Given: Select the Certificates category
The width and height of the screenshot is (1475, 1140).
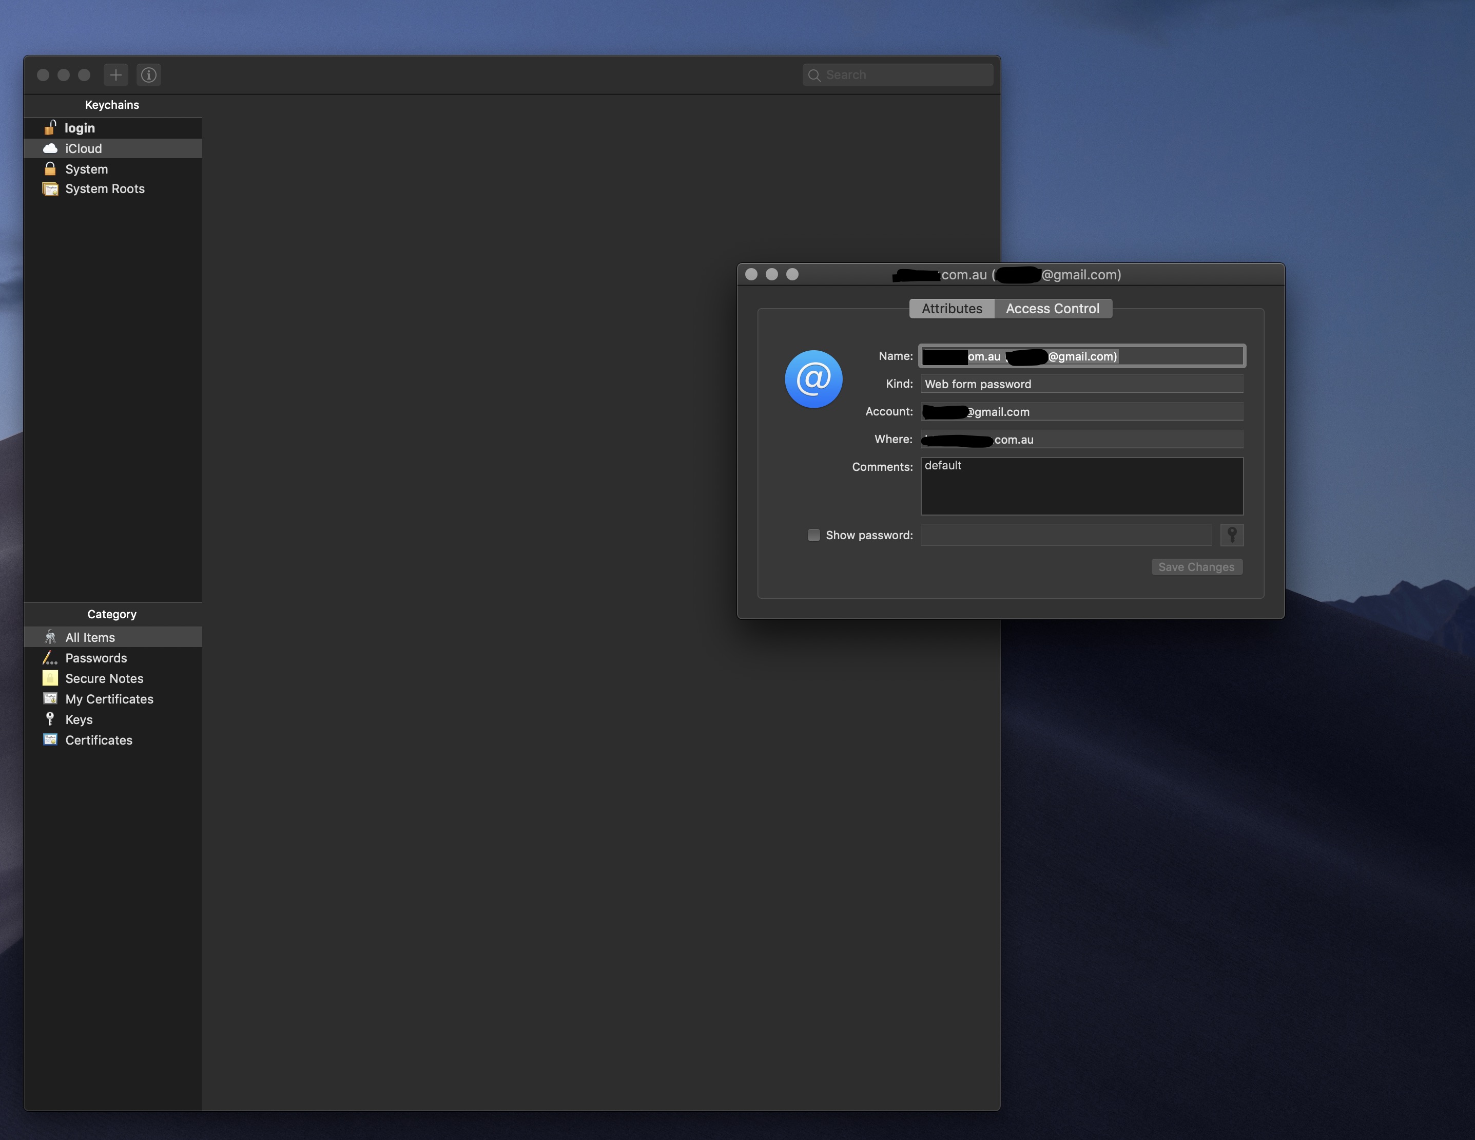Looking at the screenshot, I should pos(99,740).
